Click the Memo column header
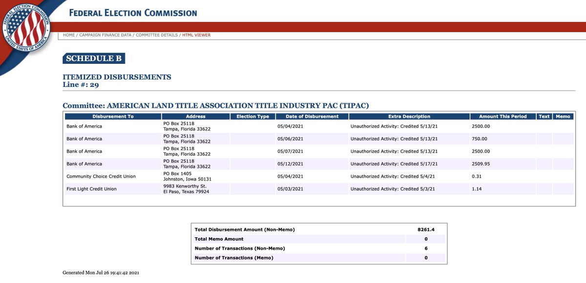Screen dimensions: 586x283 pyautogui.click(x=563, y=117)
